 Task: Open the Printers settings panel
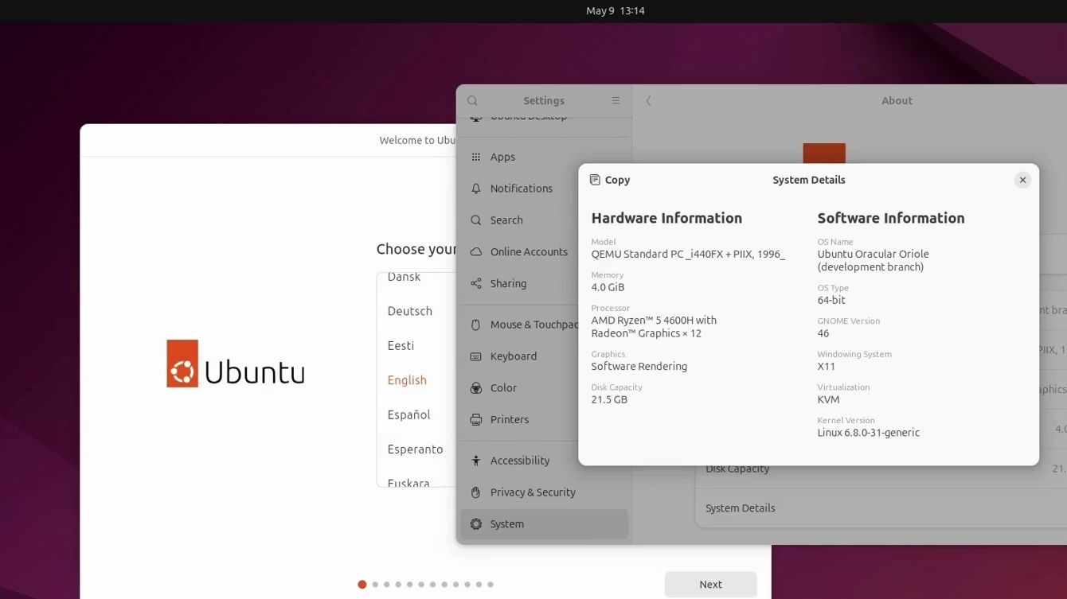pyautogui.click(x=545, y=420)
